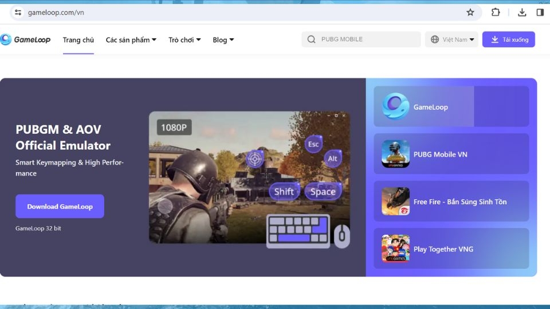Screen dimensions: 550x309
Task: Click the Download GameLoop button
Action: (60, 207)
